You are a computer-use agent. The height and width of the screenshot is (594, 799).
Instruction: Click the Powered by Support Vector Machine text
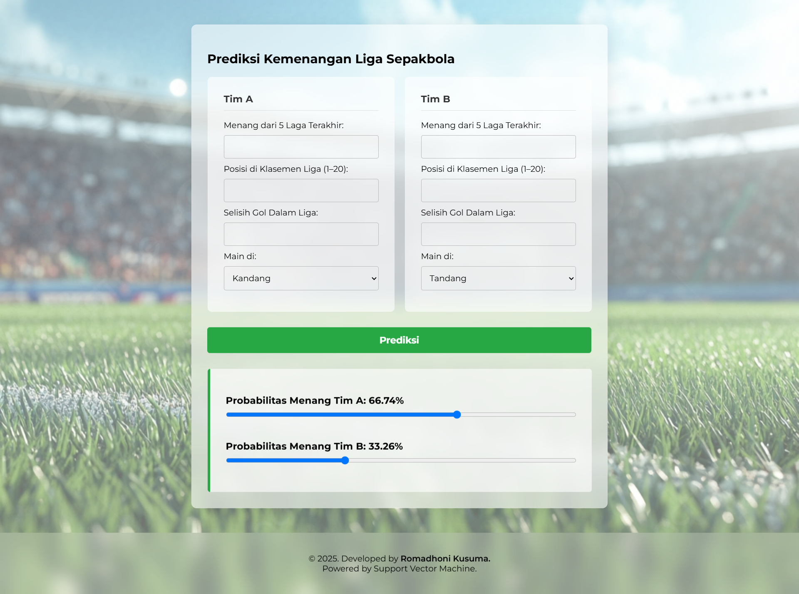tap(399, 568)
